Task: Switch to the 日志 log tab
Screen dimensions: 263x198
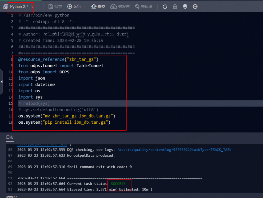Action: click(x=10, y=137)
